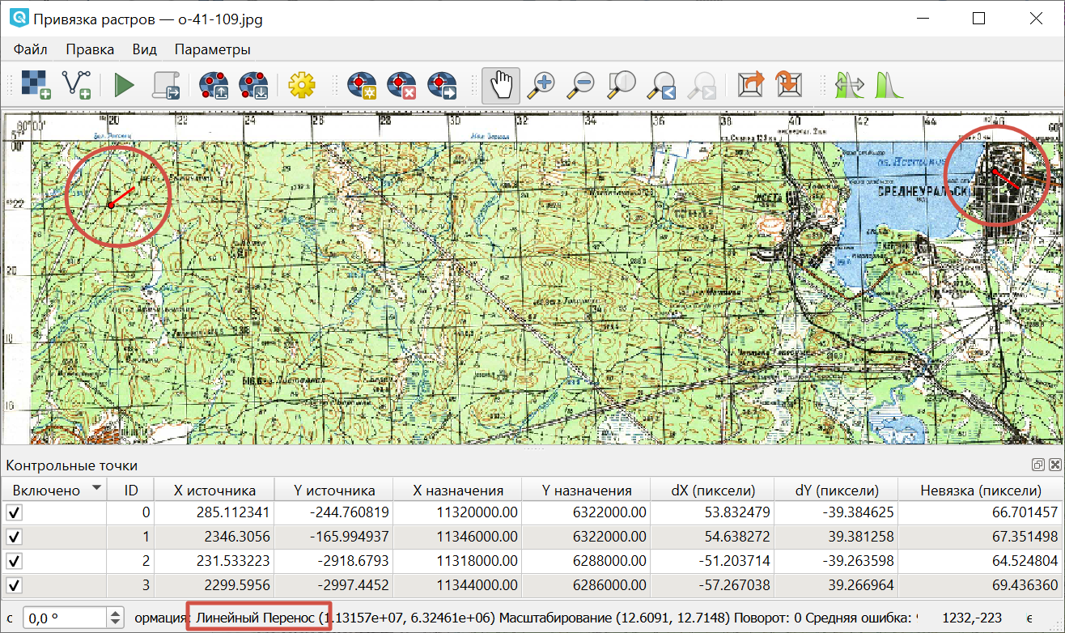
Task: Click the Open Vector toolbar icon
Action: point(77,85)
